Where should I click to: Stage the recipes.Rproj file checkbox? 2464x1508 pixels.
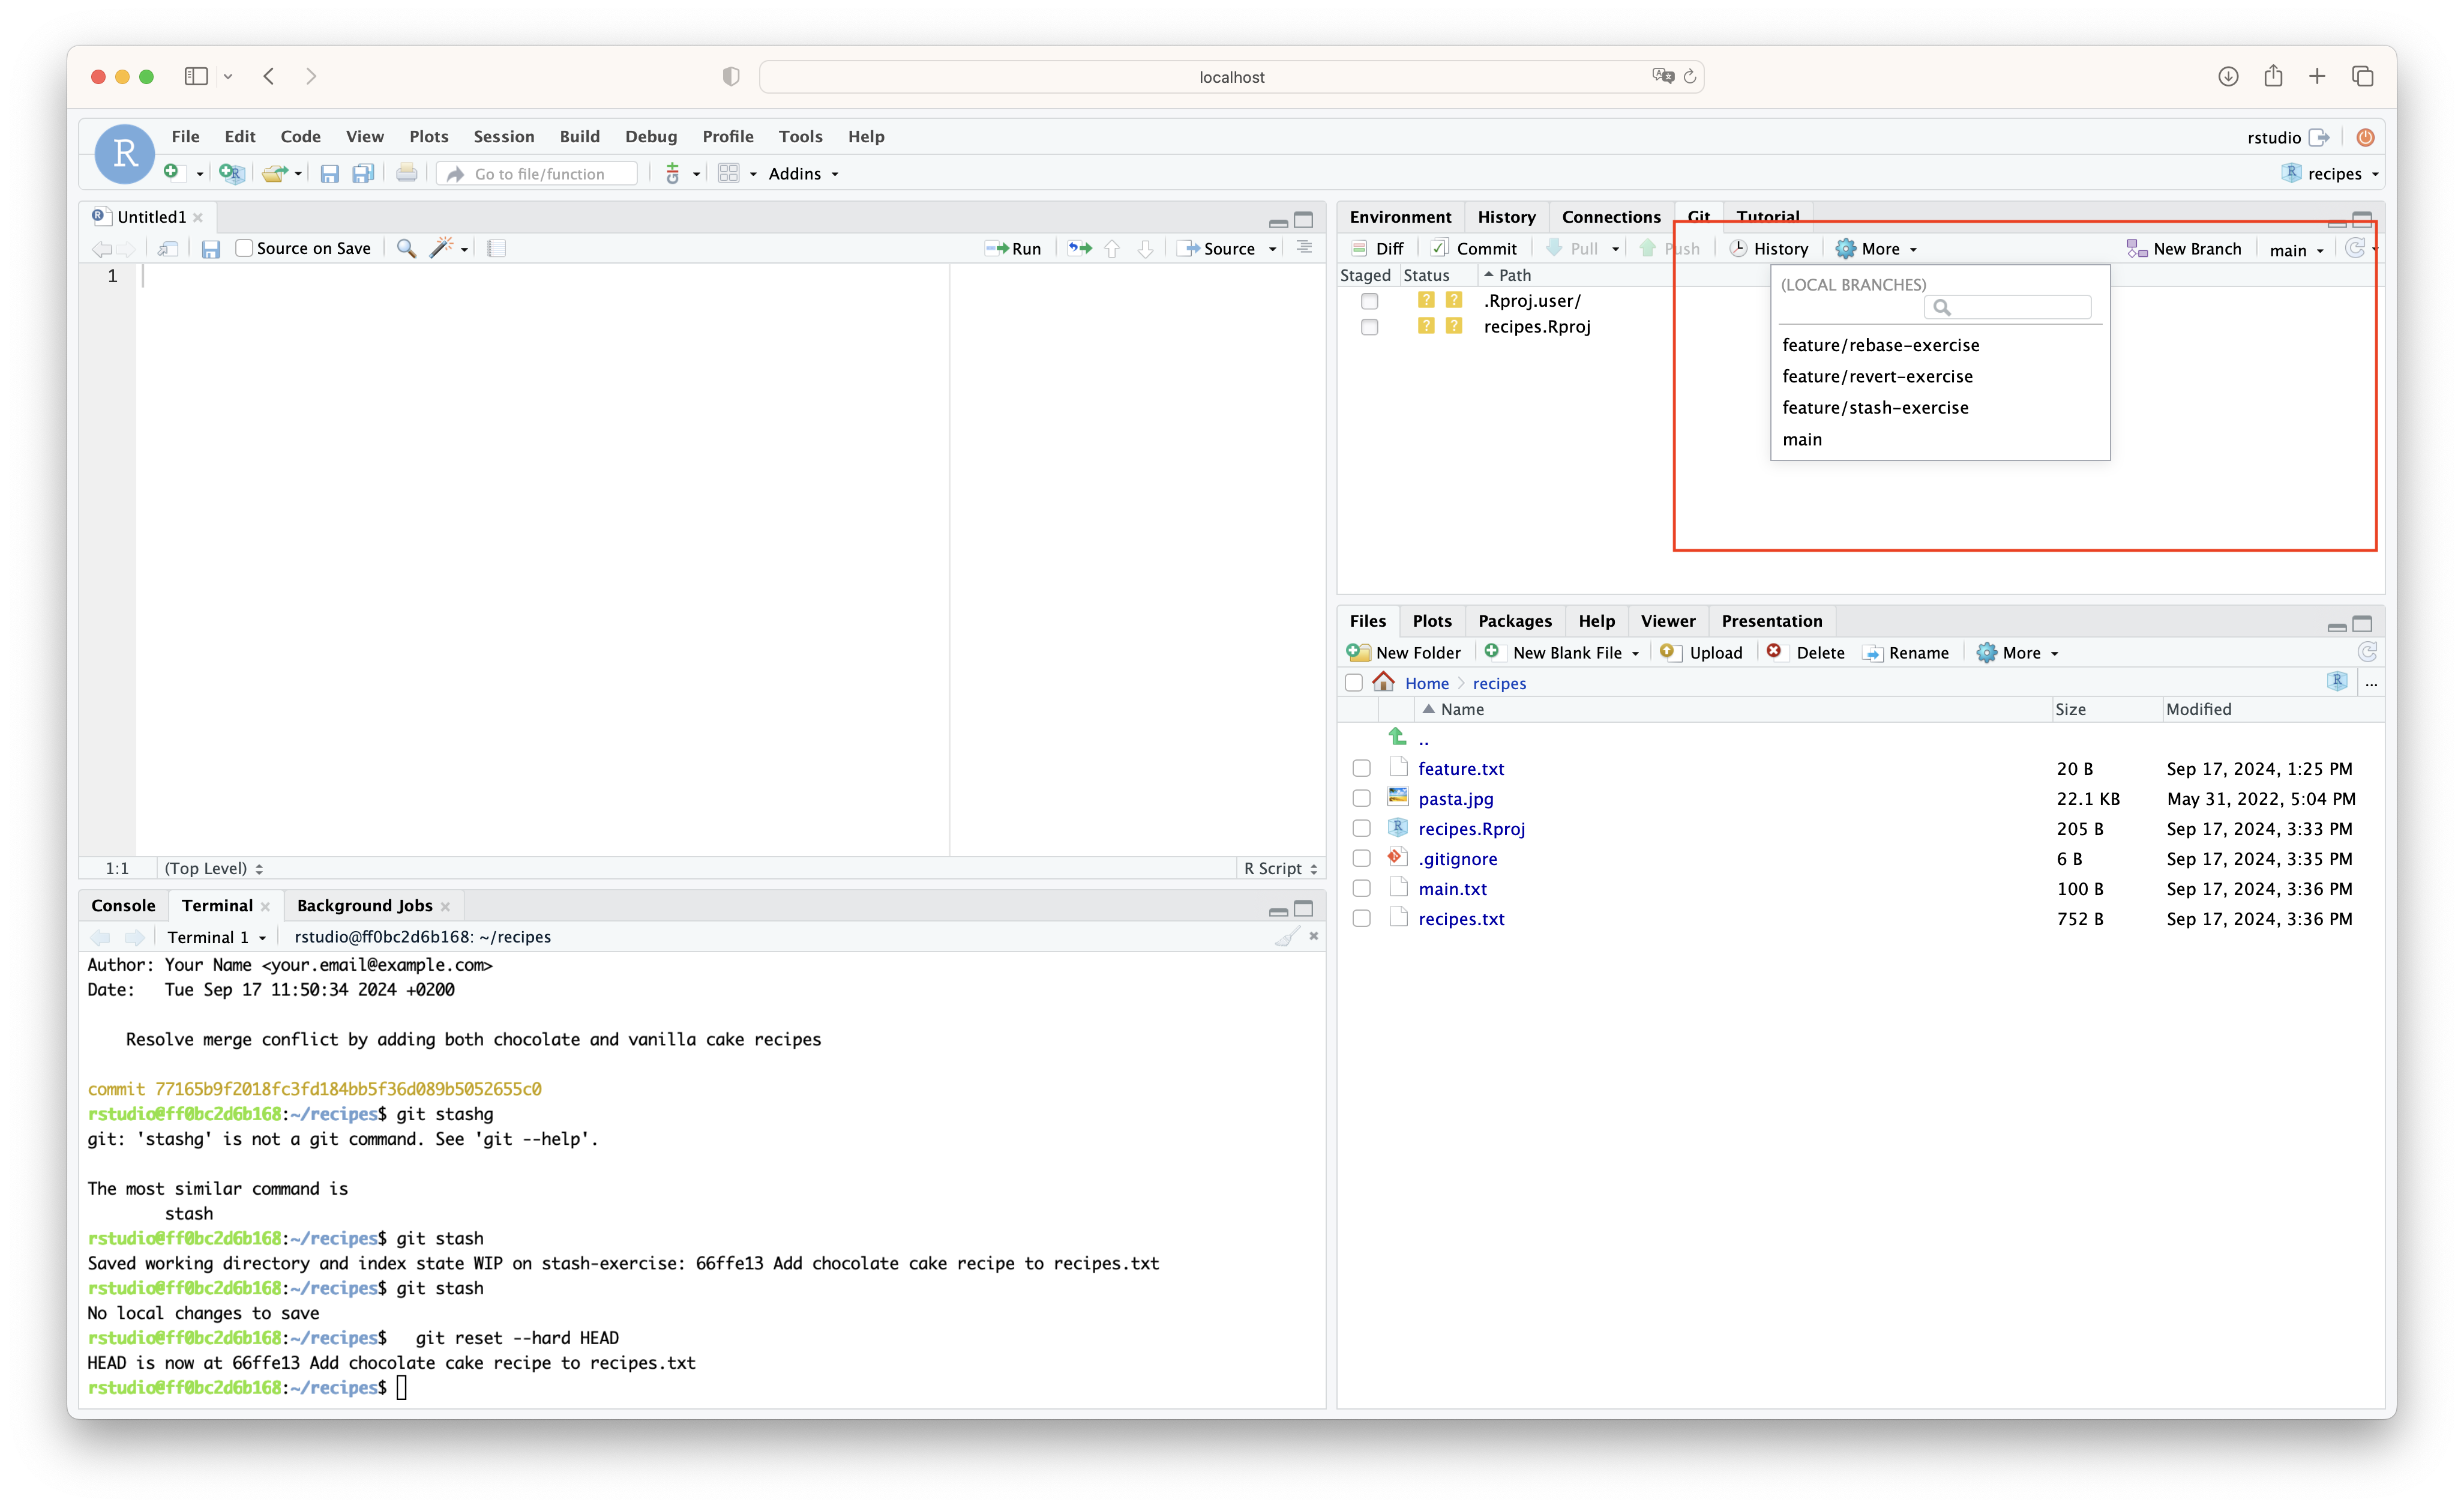[1369, 326]
